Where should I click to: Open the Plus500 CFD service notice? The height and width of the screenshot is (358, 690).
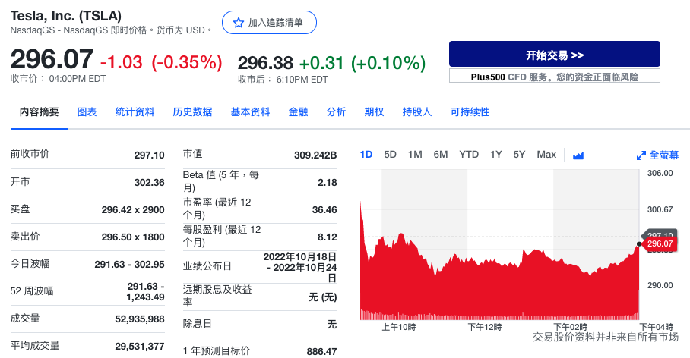tap(555, 77)
